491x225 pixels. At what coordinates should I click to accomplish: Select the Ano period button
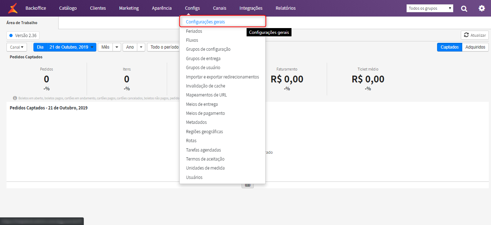click(130, 47)
